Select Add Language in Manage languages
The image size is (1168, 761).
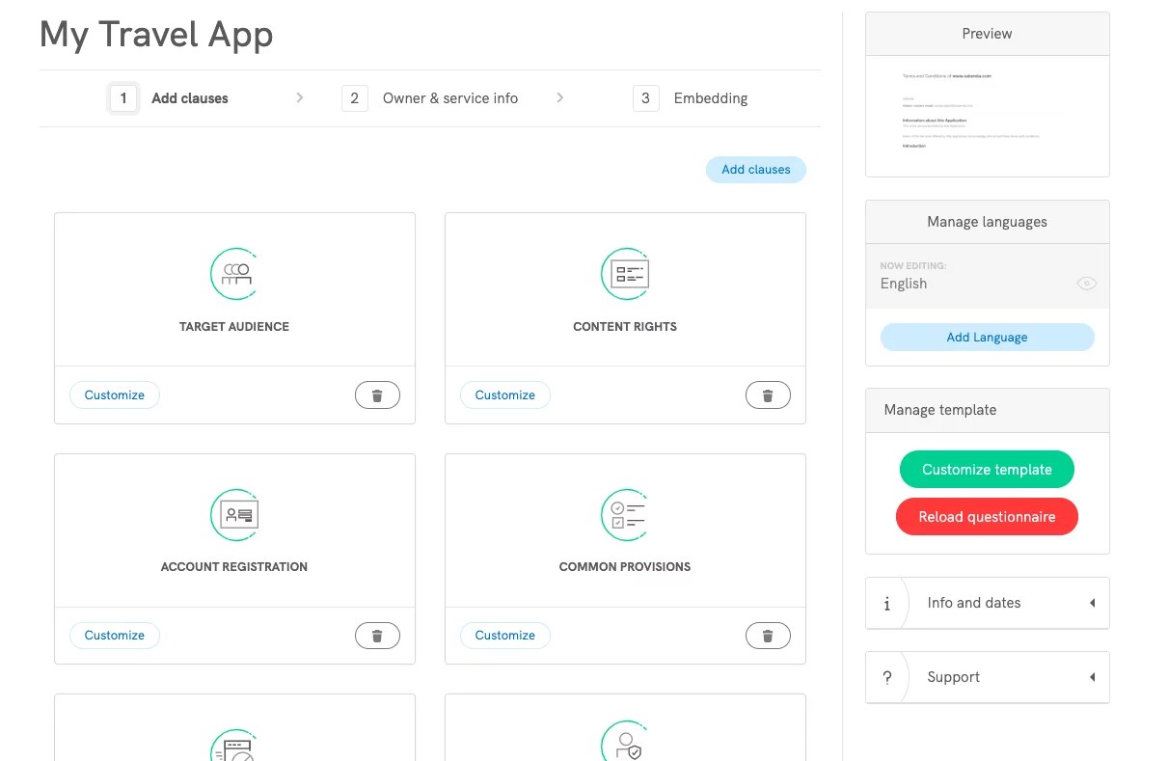tap(987, 337)
